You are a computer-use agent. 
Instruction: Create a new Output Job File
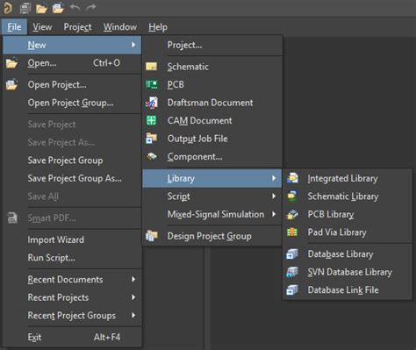point(212,139)
